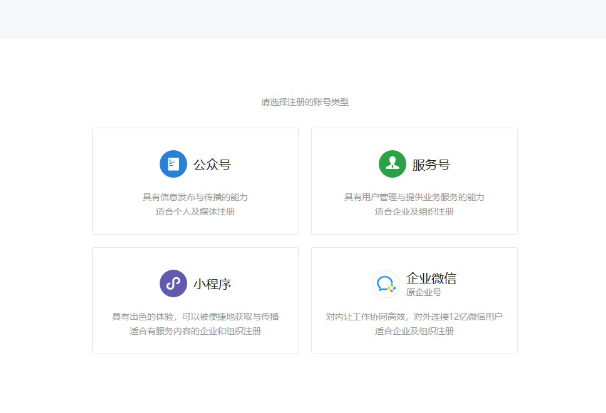
Task: Open the 企业微信 registration card
Action: 414,300
